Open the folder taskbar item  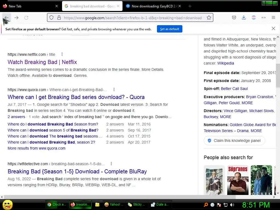click(x=97, y=205)
